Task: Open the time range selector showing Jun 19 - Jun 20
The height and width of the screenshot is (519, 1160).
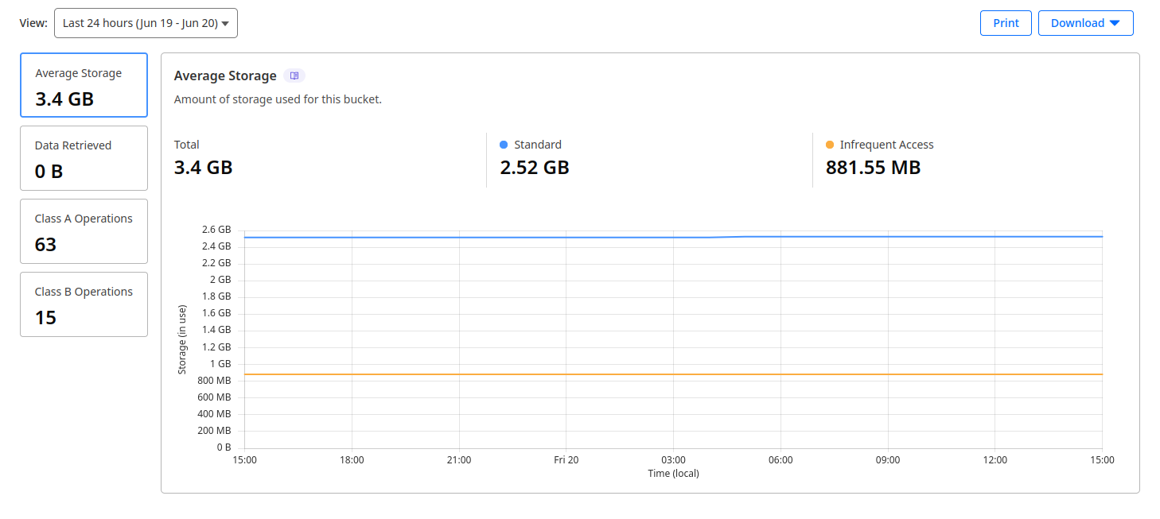Action: [x=146, y=22]
